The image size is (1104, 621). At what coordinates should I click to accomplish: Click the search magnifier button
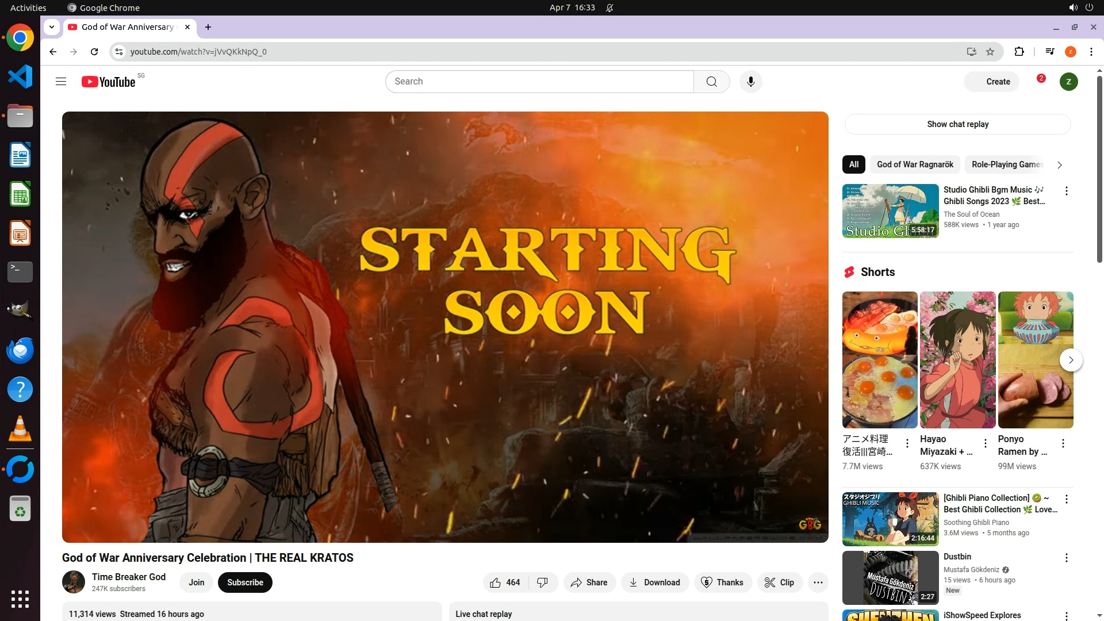click(x=711, y=82)
